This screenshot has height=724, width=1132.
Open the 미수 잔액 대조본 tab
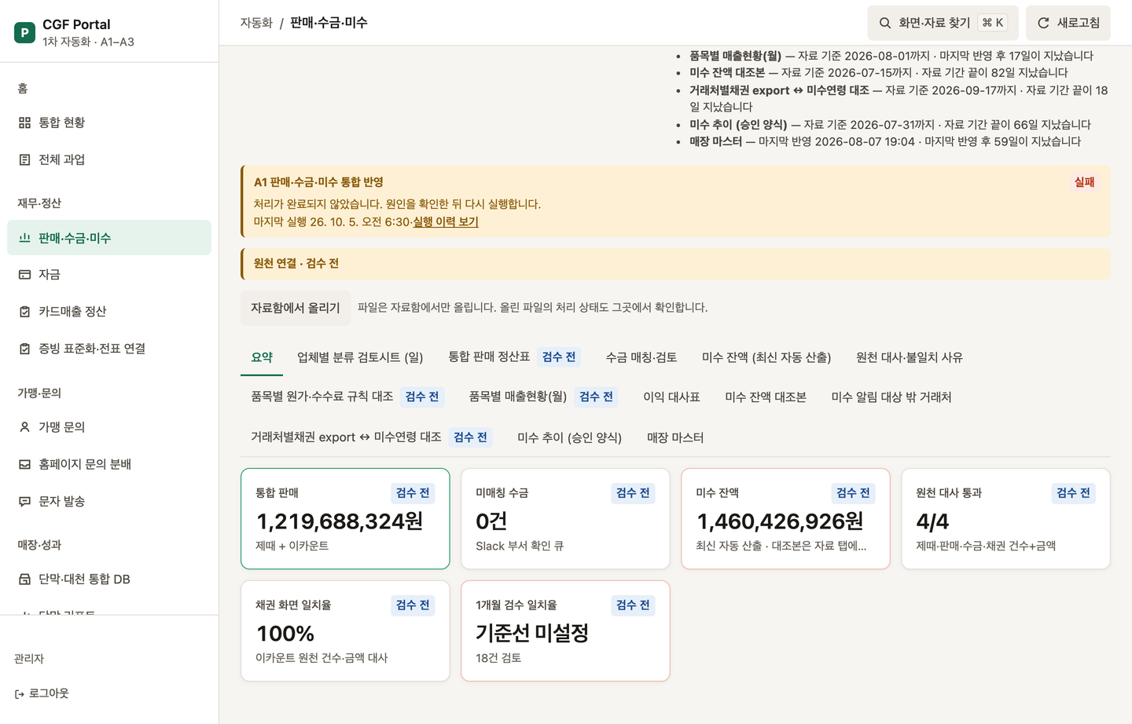766,397
